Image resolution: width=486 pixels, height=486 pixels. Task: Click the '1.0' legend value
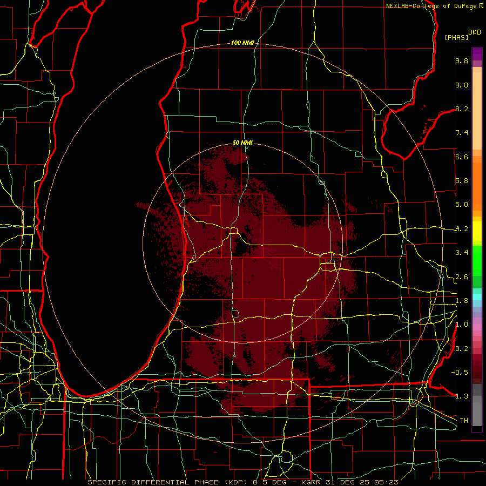point(462,325)
